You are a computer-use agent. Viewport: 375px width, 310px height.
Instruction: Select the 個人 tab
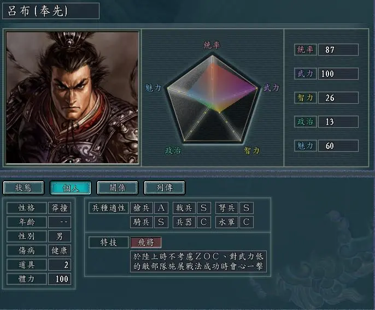[71, 188]
